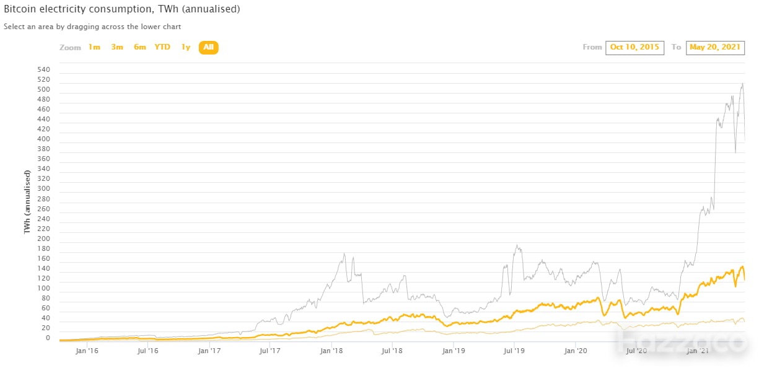
Task: Select the 1y zoom range
Action: click(x=185, y=47)
